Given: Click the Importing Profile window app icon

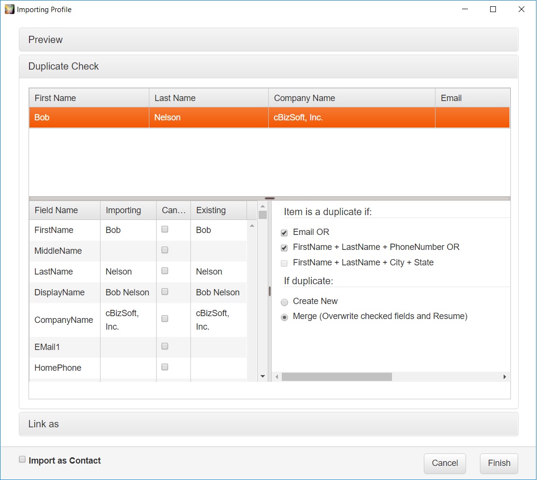Looking at the screenshot, I should pos(10,9).
